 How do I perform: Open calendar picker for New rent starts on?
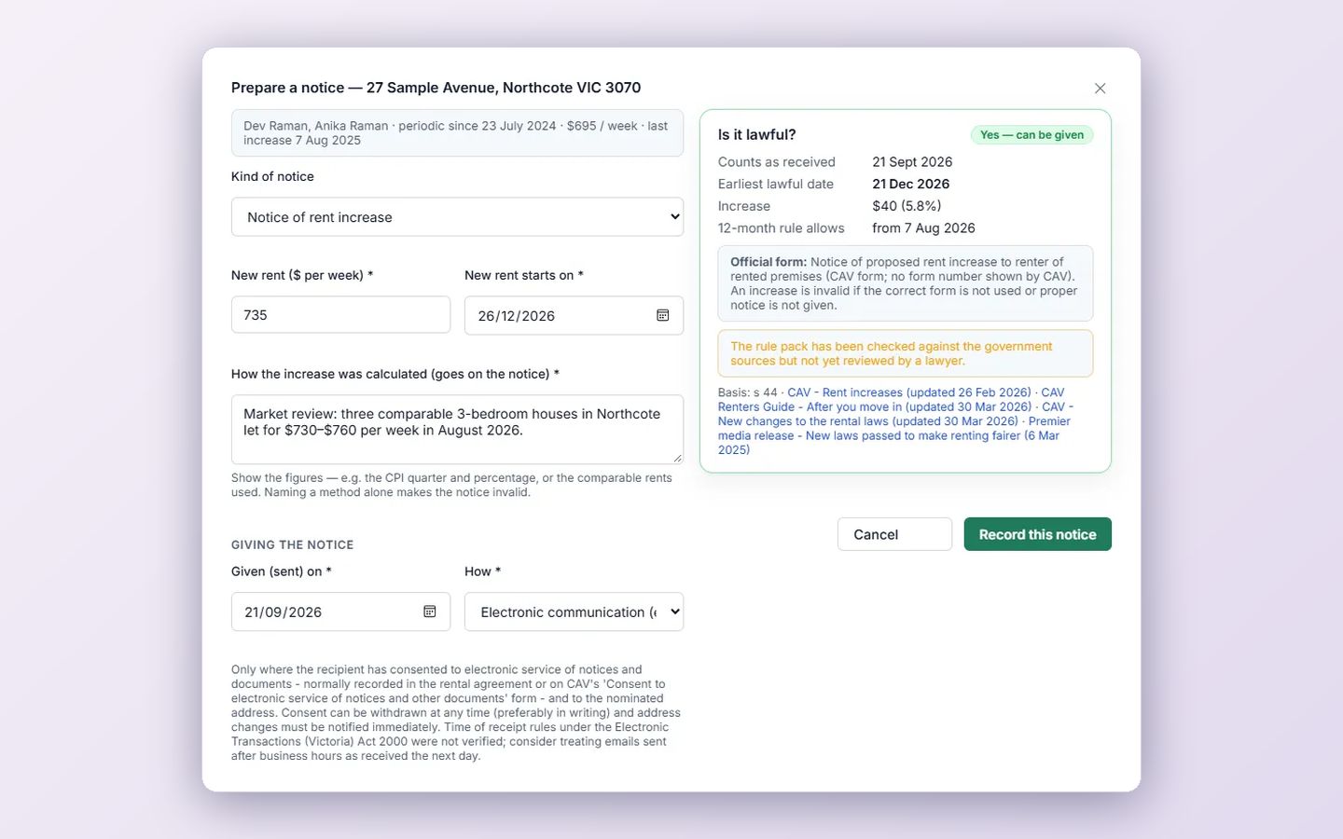(662, 315)
